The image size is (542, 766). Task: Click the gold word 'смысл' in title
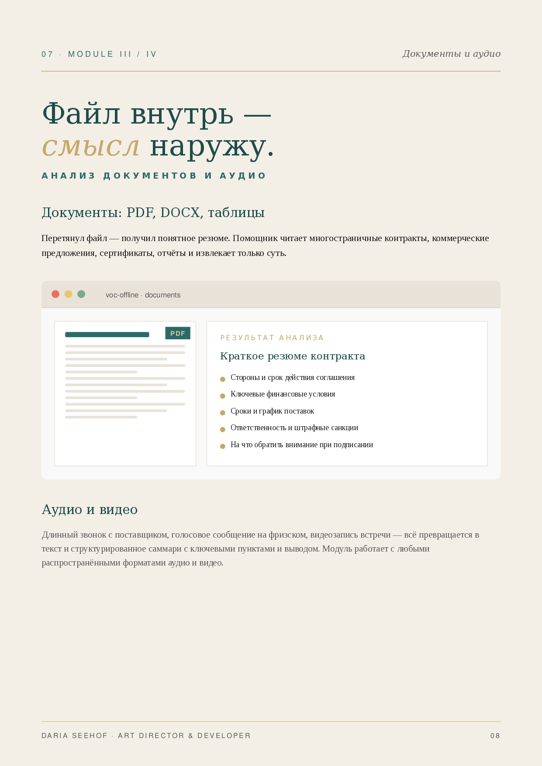91,146
